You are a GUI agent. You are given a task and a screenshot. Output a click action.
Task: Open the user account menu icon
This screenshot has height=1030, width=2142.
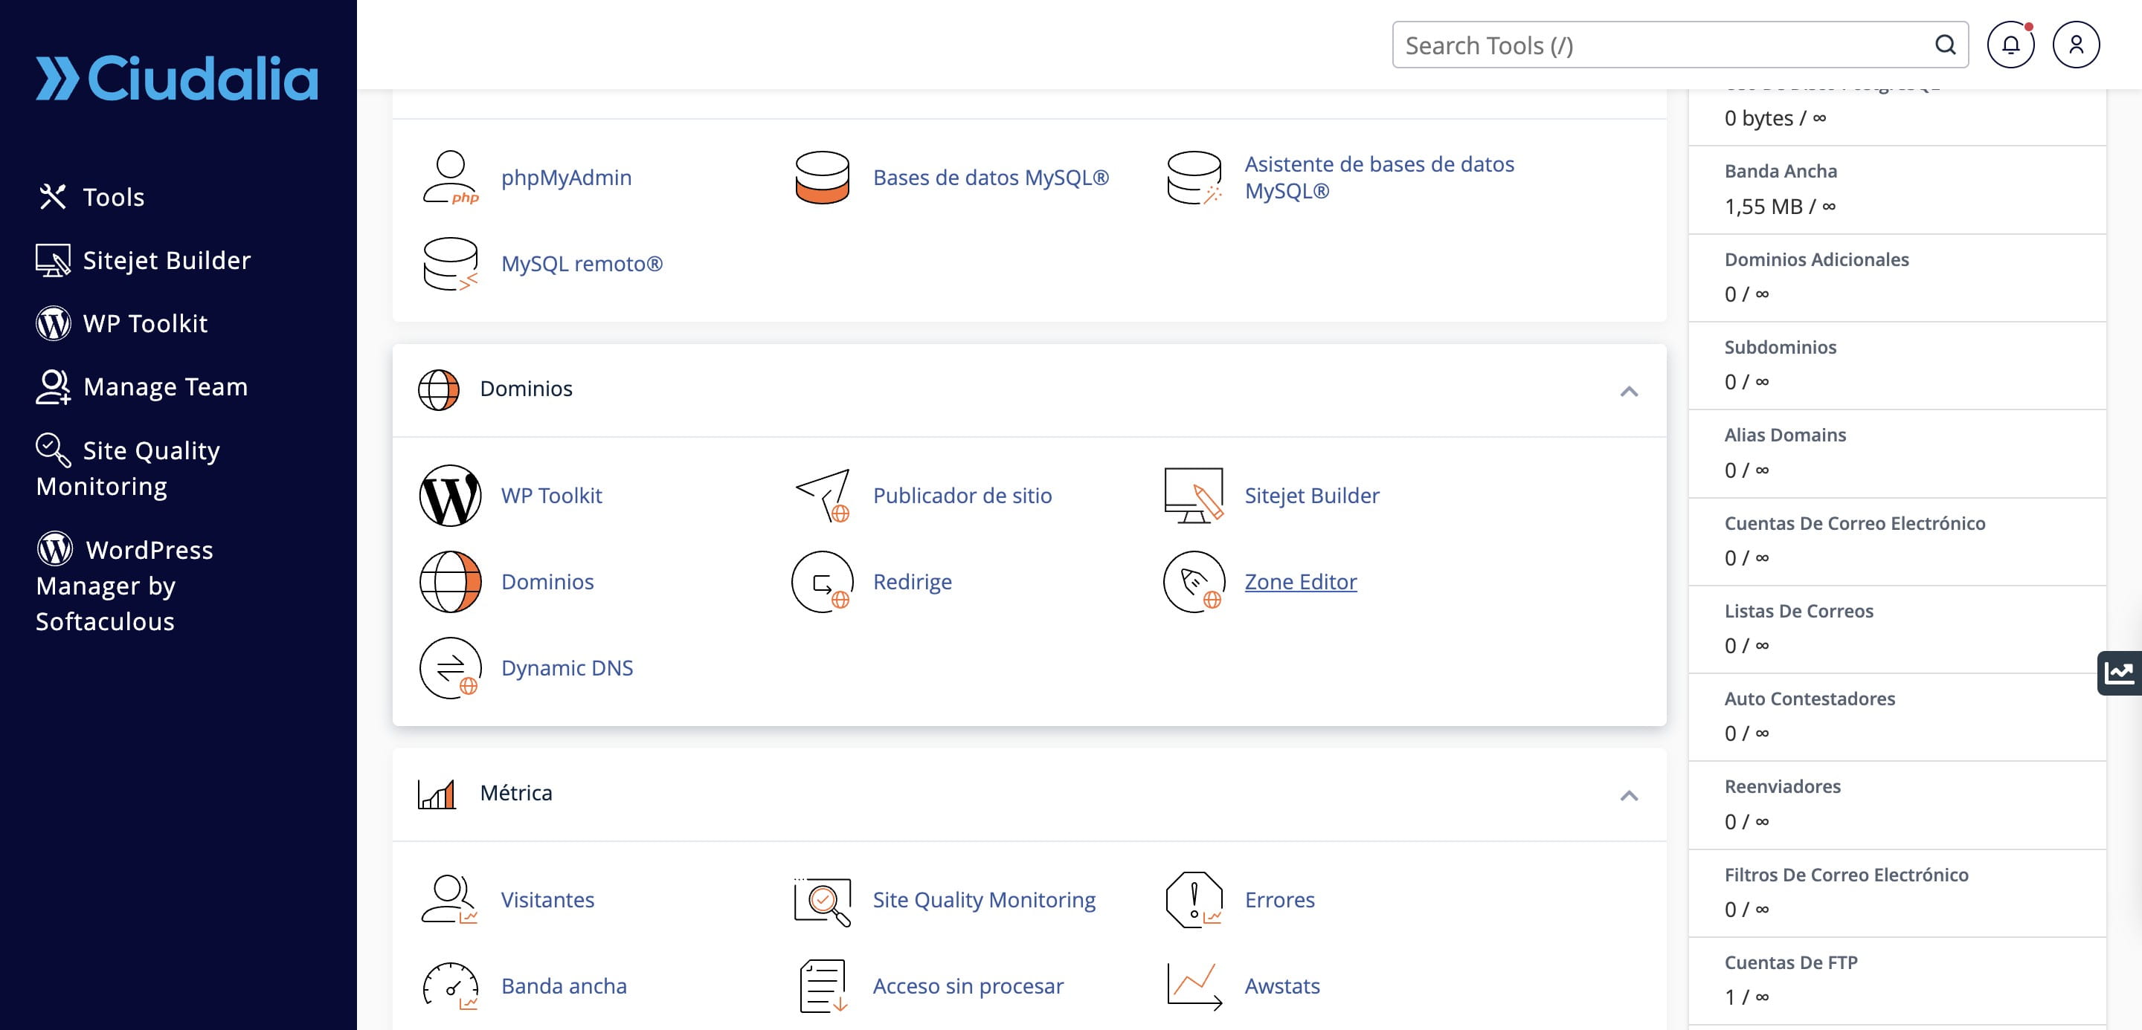pyautogui.click(x=2076, y=45)
